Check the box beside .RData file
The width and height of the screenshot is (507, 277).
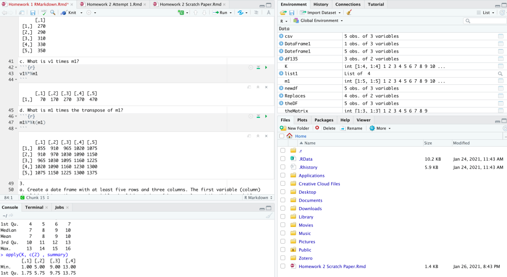[282, 159]
